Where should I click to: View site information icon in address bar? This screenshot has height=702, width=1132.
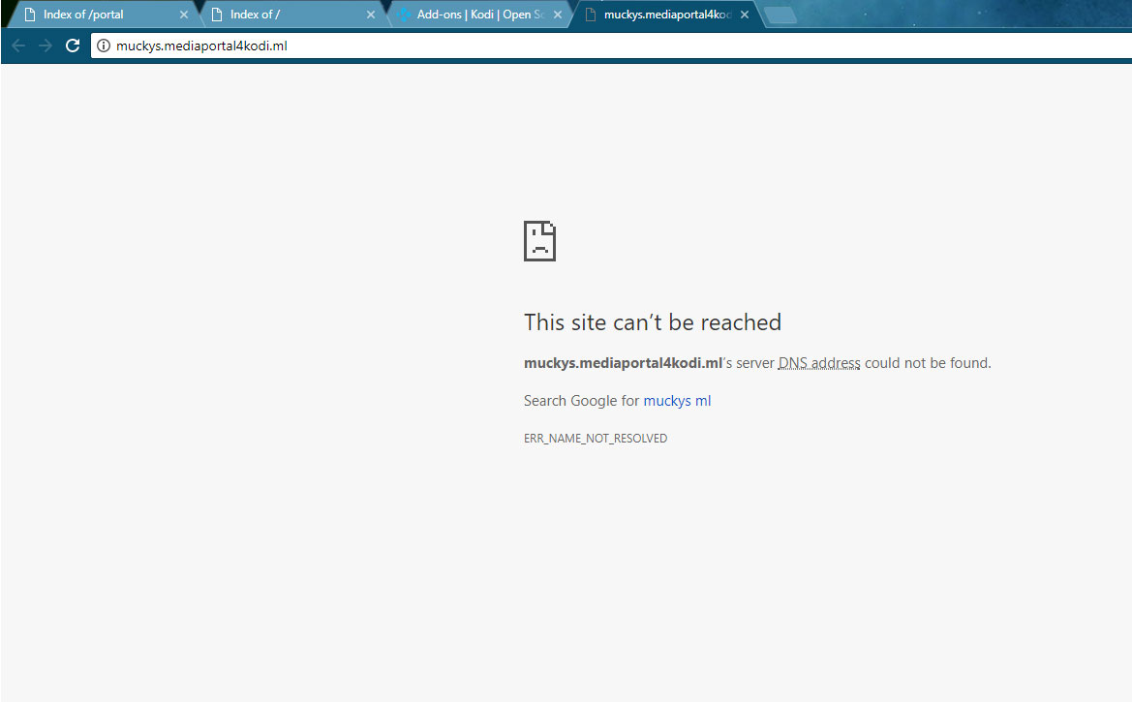(x=104, y=46)
